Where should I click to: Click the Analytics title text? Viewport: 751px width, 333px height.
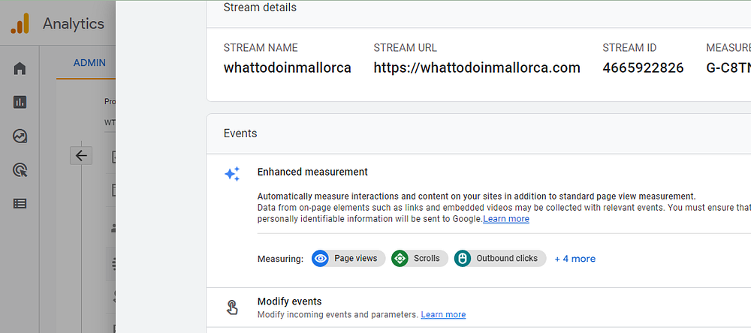[x=74, y=24]
